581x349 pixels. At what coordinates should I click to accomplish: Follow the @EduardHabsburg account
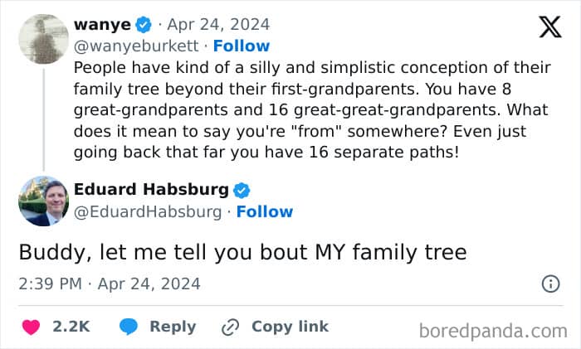coord(264,211)
